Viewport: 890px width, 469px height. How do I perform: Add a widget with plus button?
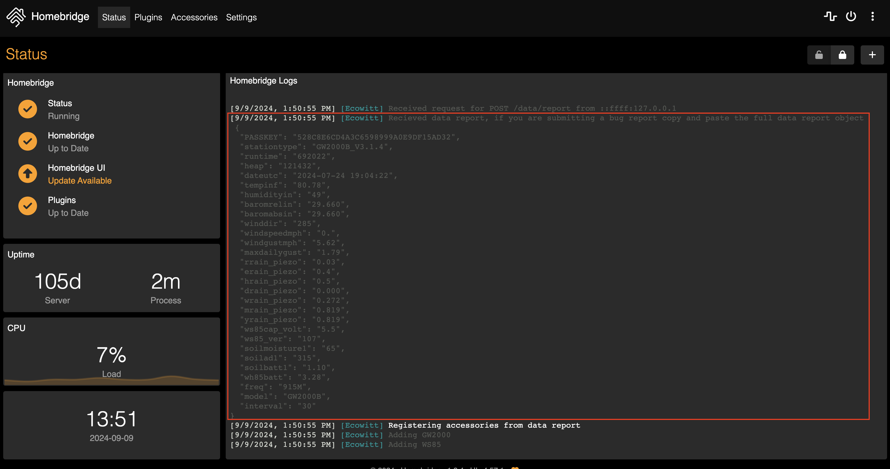click(x=872, y=55)
